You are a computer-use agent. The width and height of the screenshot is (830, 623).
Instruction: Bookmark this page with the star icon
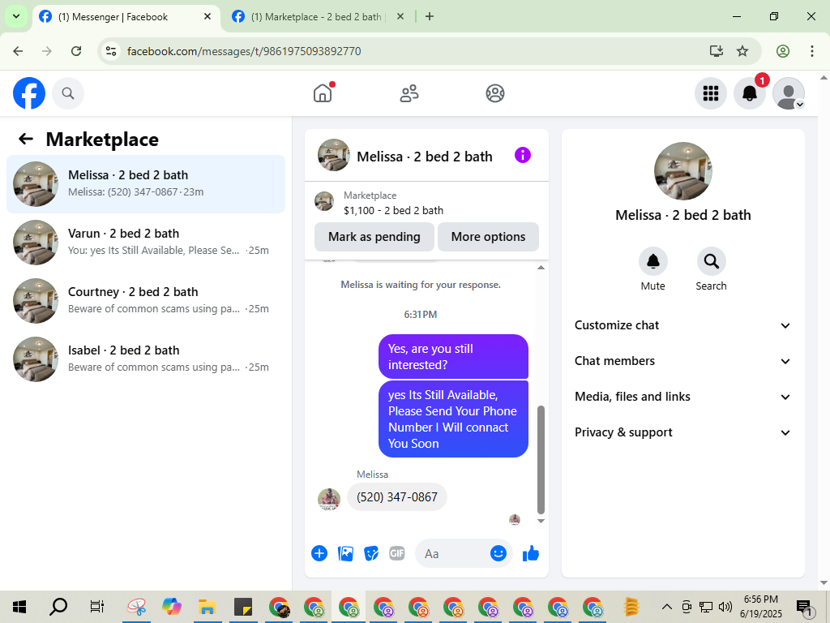742,51
